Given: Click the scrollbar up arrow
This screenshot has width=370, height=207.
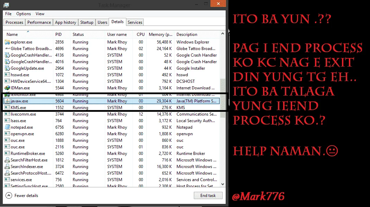Looking at the screenshot, I should pyautogui.click(x=223, y=34).
